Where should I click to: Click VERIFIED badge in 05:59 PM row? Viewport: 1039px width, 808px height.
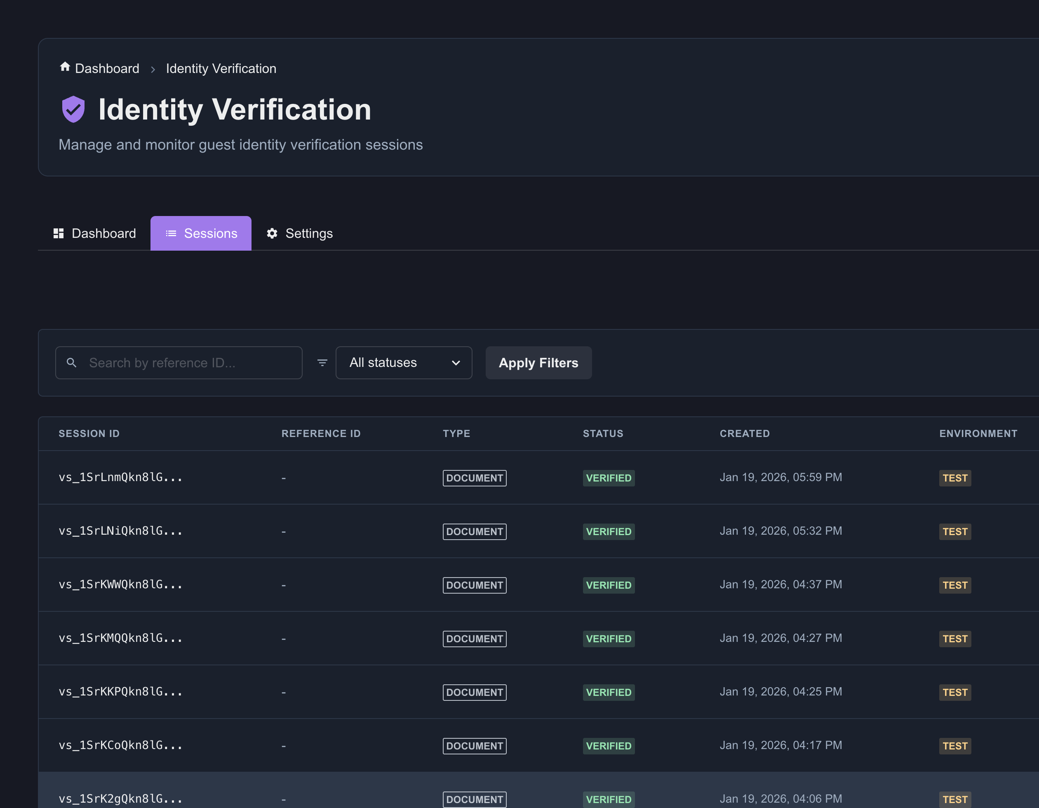pos(609,478)
